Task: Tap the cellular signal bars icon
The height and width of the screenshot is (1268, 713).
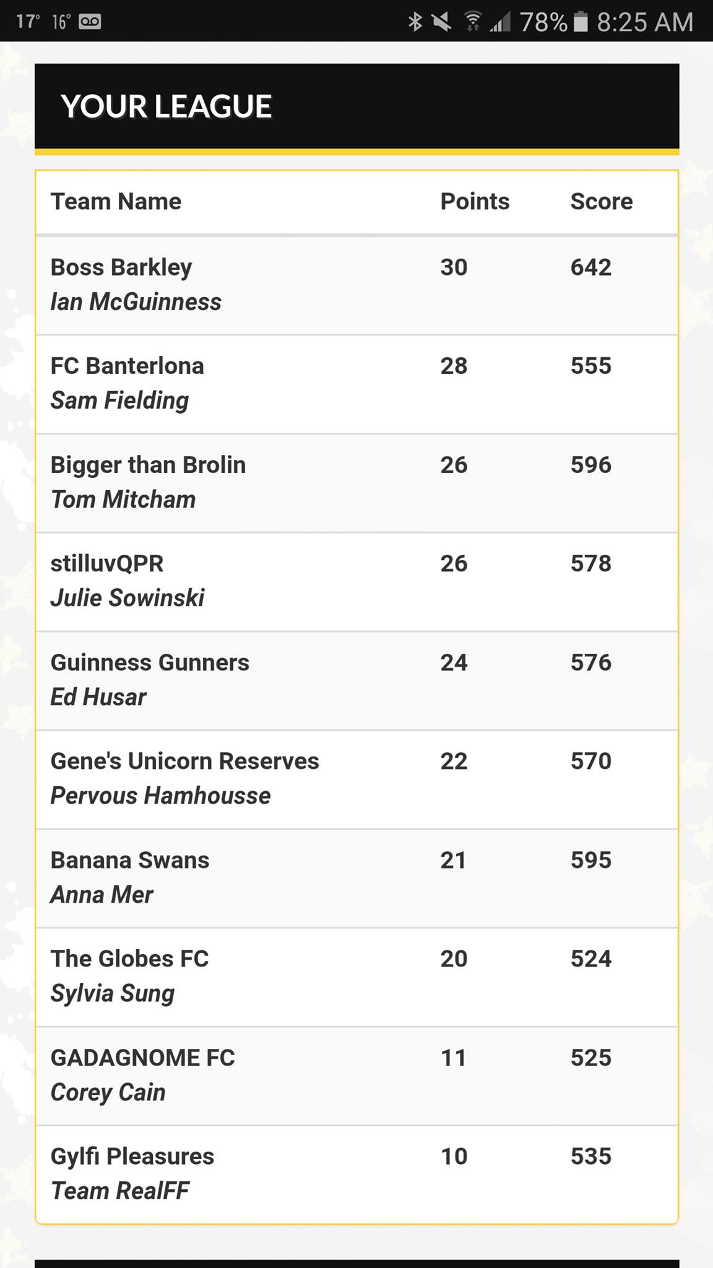Action: [x=500, y=23]
